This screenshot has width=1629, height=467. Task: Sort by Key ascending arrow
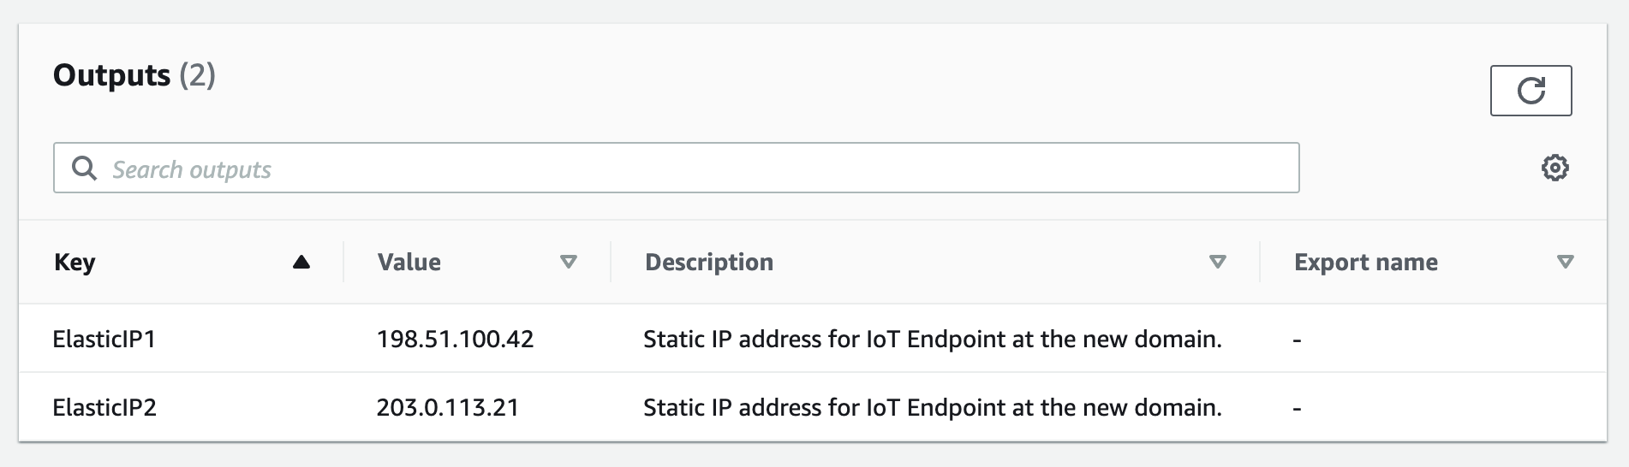(x=301, y=263)
